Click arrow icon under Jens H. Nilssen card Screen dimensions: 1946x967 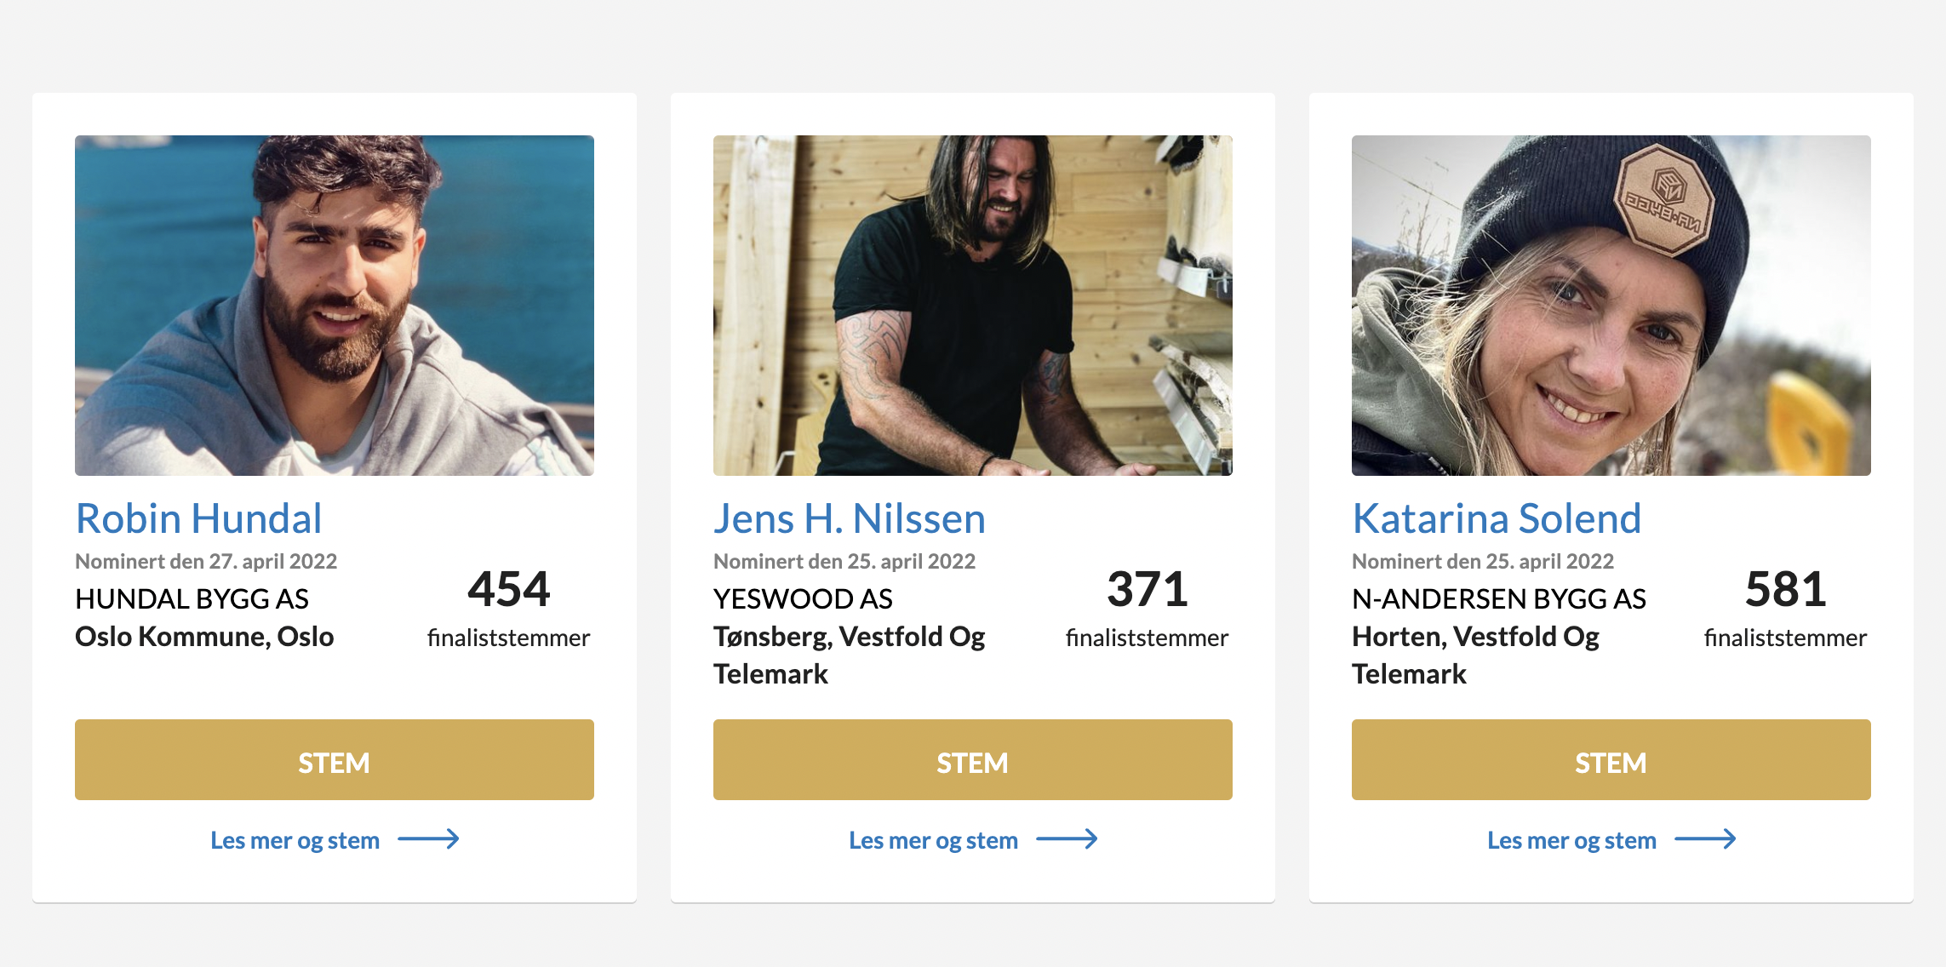pos(1067,839)
